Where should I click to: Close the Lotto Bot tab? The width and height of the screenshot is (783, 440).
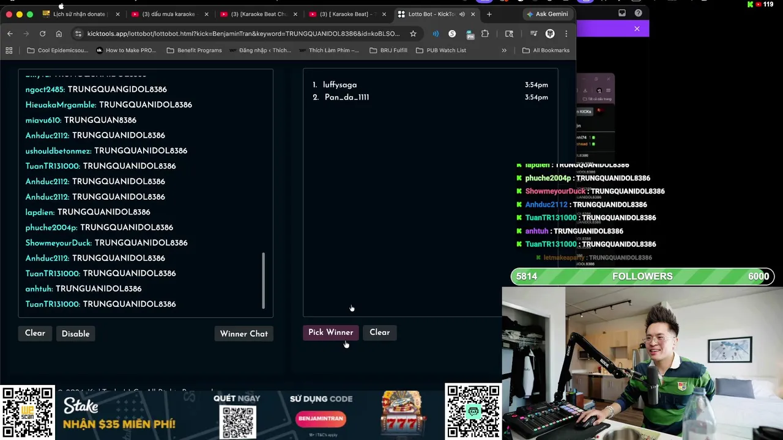473,14
